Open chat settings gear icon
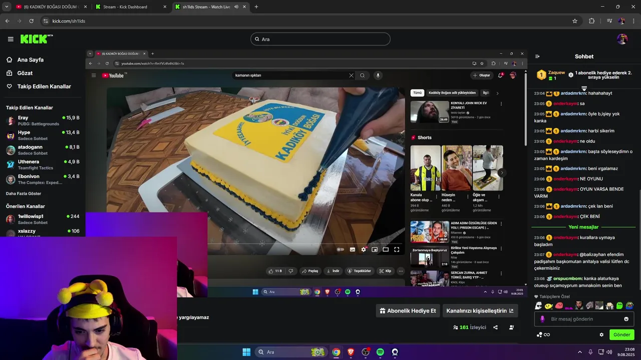 (x=601, y=334)
